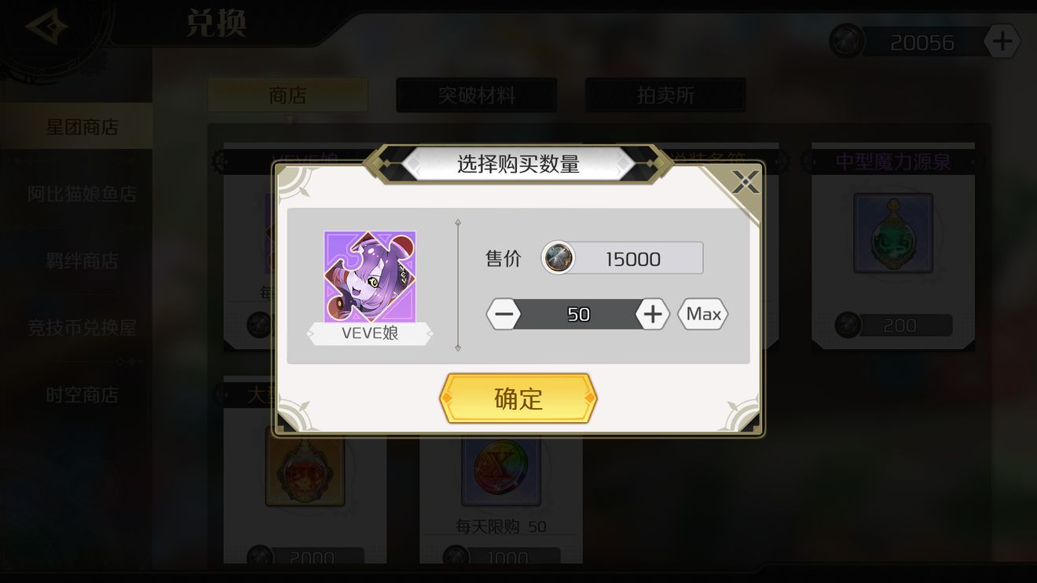
Task: Select the VEVE娘 puzzle piece icon
Action: click(x=370, y=276)
